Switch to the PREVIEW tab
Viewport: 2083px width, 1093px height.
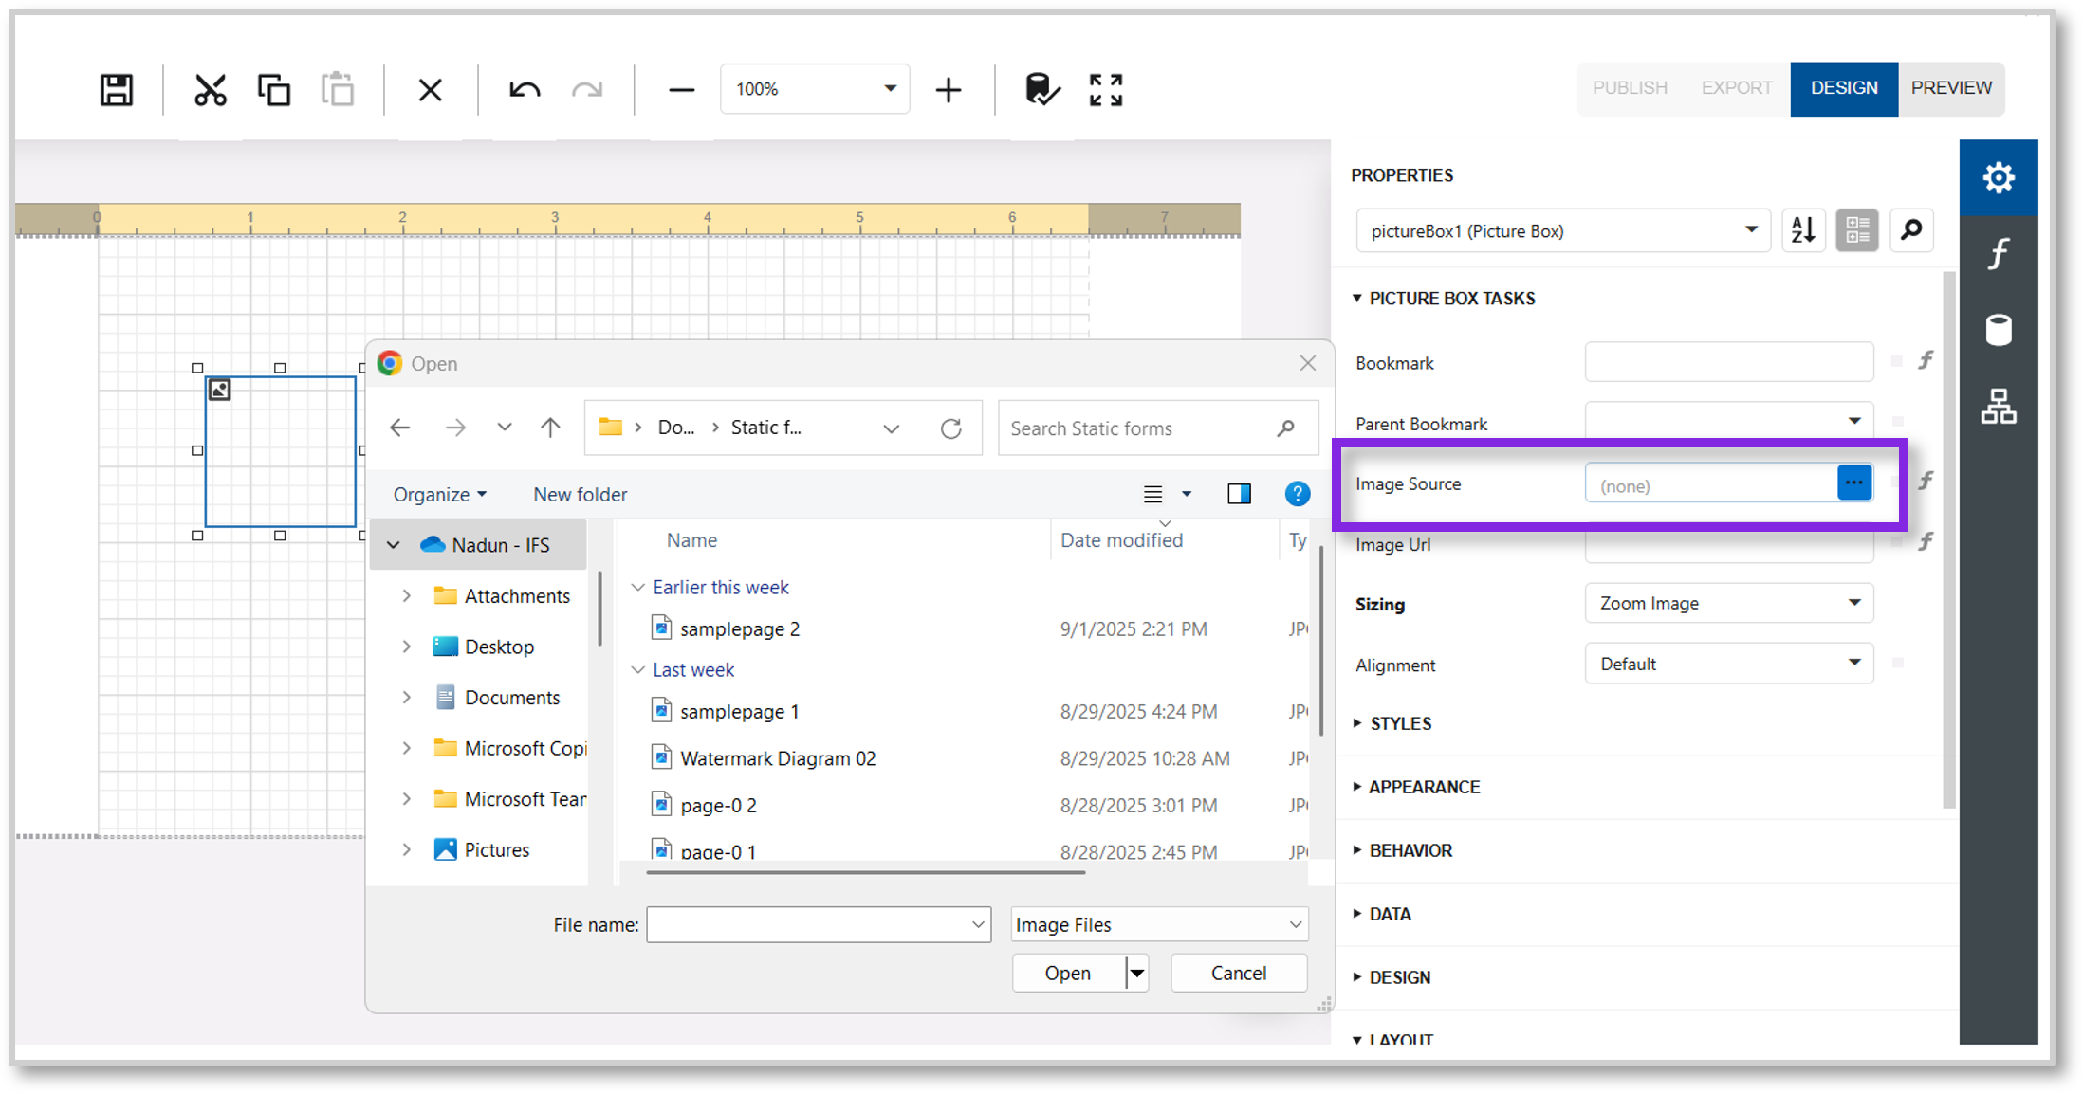coord(1951,87)
